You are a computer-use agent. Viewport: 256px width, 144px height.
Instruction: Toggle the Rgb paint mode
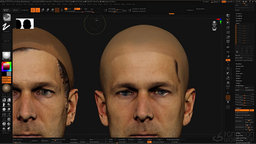click(77, 9)
